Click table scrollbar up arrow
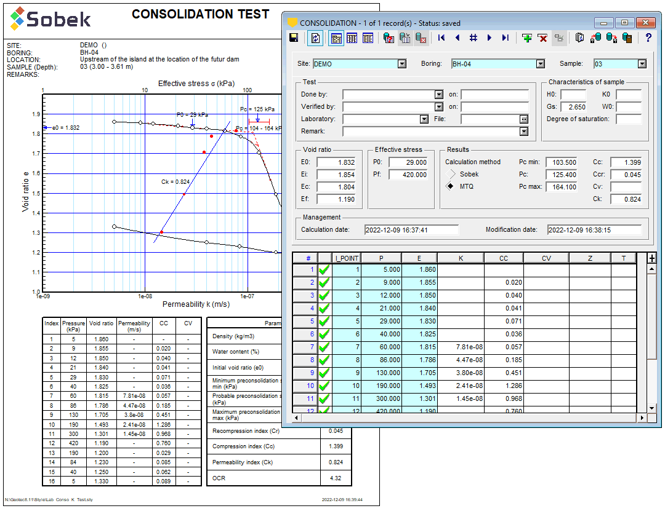The width and height of the screenshot is (665, 511). click(652, 269)
